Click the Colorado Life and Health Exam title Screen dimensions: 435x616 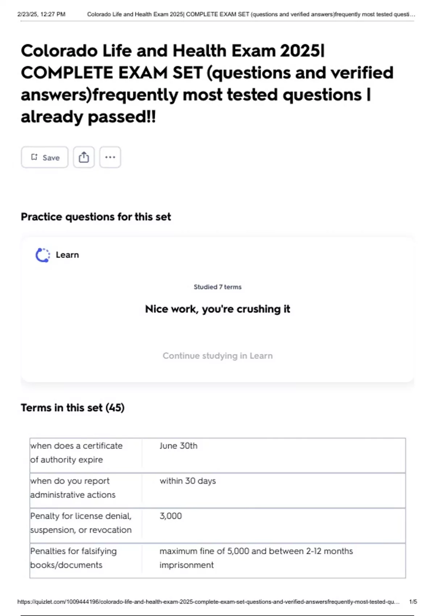207,83
